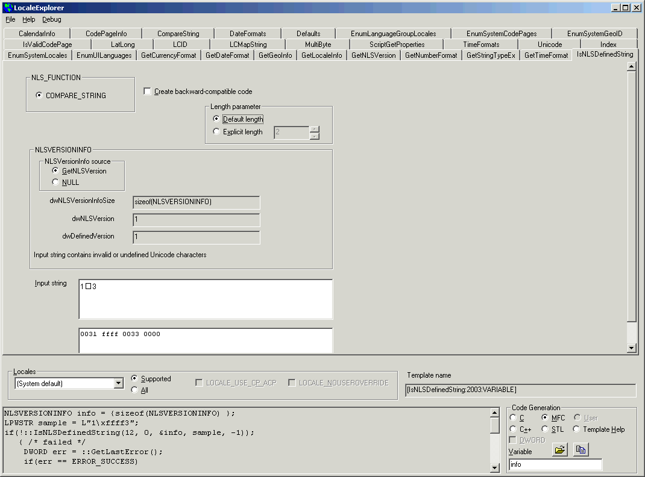Decrease the explicit length spinner value
This screenshot has width=645, height=477.
coord(315,136)
